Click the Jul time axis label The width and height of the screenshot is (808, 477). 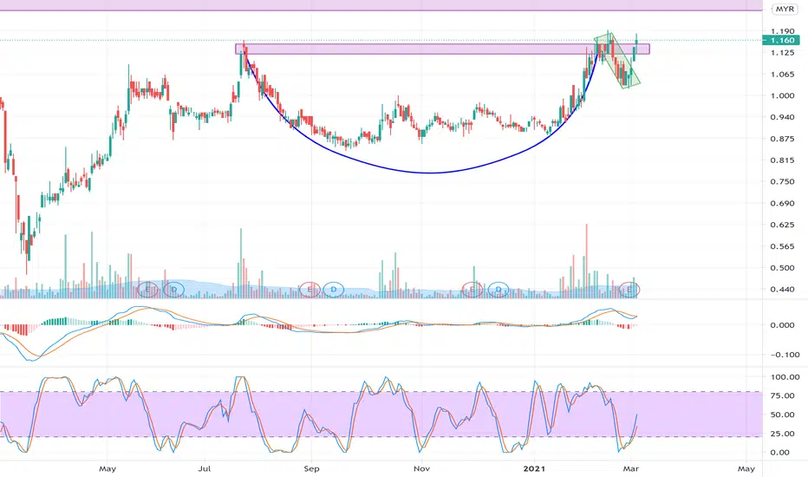pyautogui.click(x=205, y=468)
